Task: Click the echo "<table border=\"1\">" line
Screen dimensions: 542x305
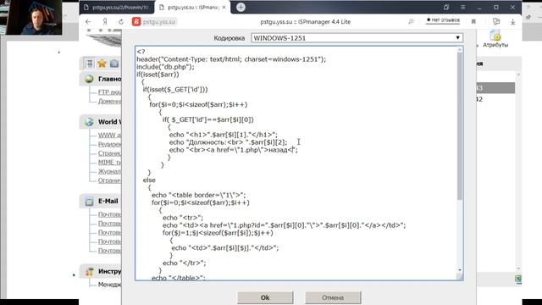Action: click(199, 195)
